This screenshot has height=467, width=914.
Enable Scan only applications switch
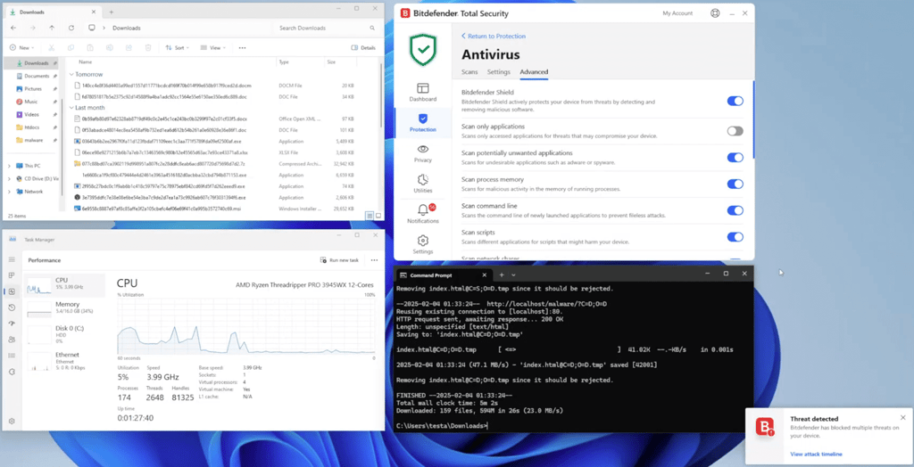pyautogui.click(x=735, y=131)
